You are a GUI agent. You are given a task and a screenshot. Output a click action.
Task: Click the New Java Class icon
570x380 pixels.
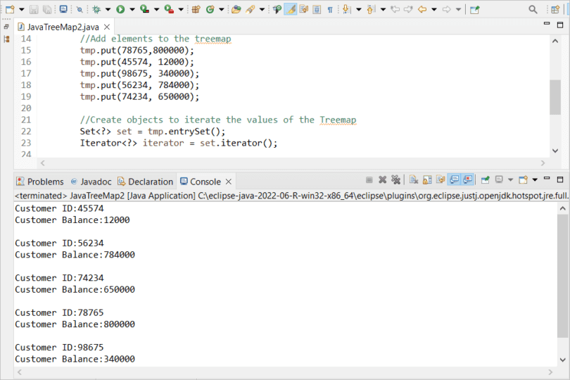click(x=210, y=9)
